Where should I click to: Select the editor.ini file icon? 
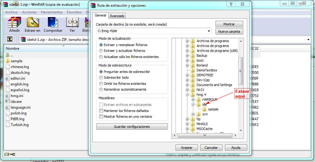[x=8, y=78]
